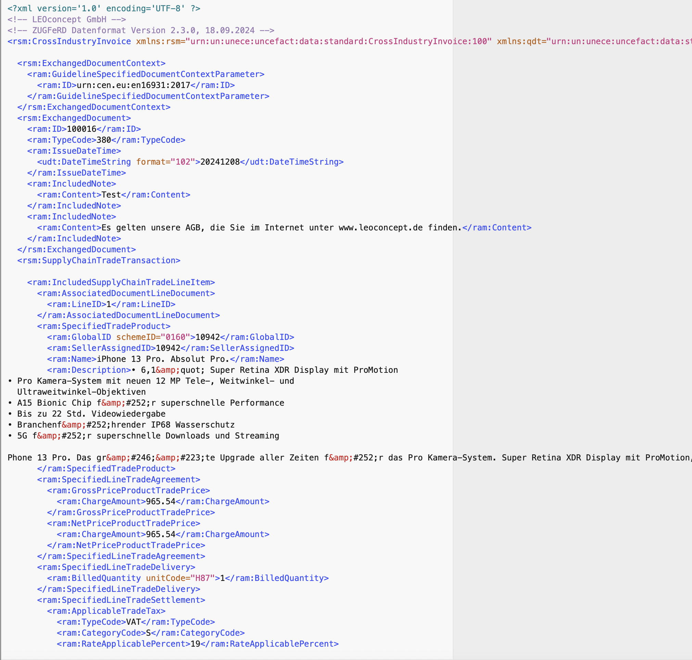Click the SellerAssignedID value 10942
The image size is (692, 660).
coord(168,348)
